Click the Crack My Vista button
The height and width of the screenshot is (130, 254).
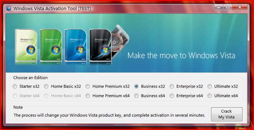[x=227, y=114]
